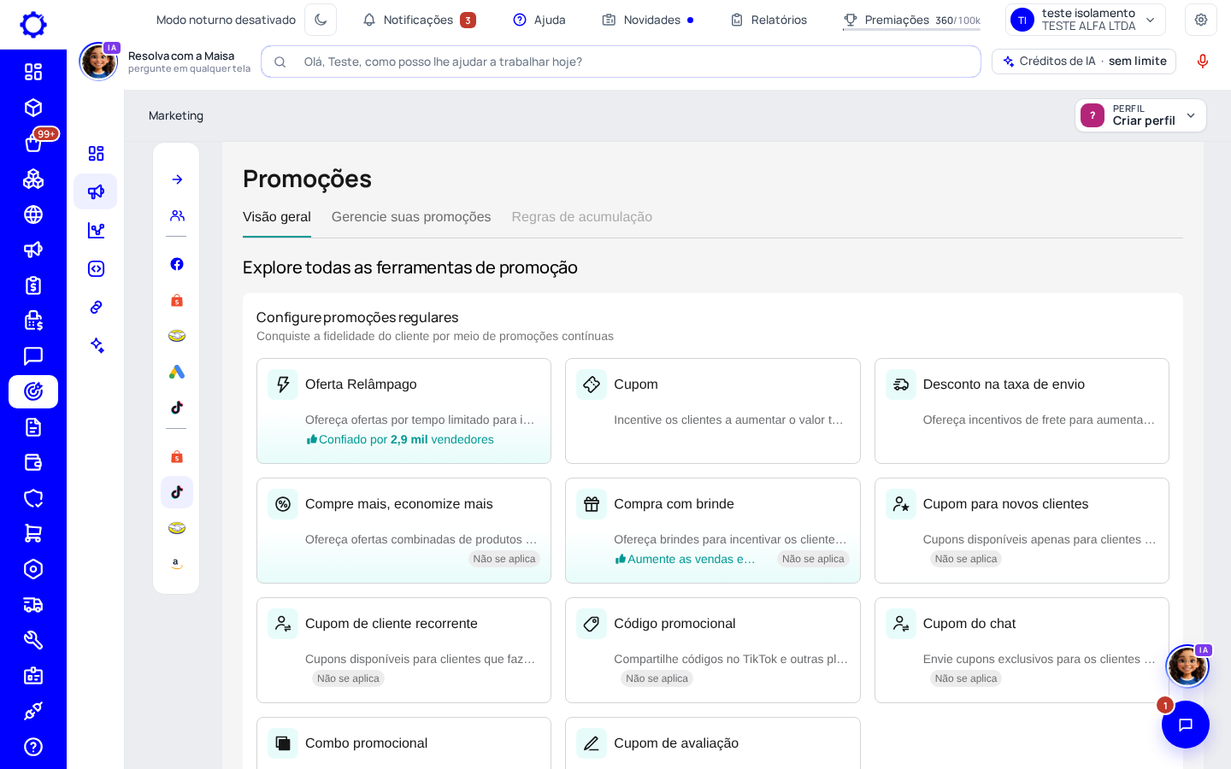This screenshot has width=1231, height=769.
Task: Select Cupom de cliente recorrente
Action: point(403,650)
